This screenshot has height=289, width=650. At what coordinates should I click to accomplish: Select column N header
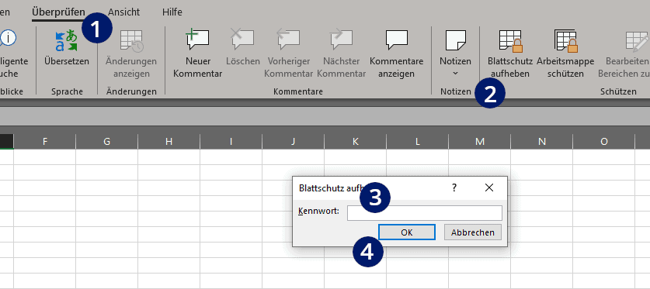[x=542, y=141]
